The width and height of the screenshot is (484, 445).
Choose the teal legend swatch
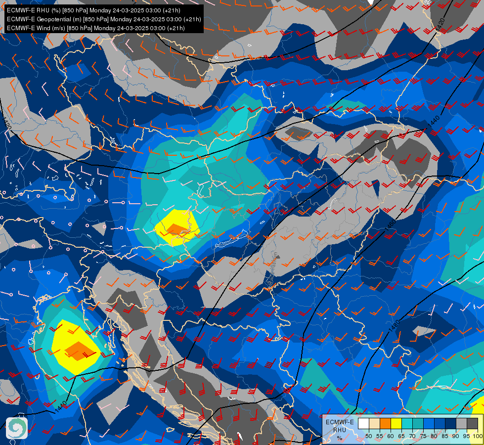point(418,423)
